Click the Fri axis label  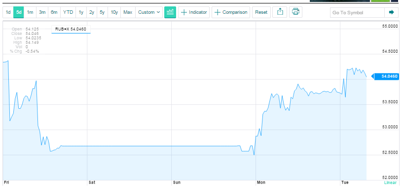click(6, 183)
